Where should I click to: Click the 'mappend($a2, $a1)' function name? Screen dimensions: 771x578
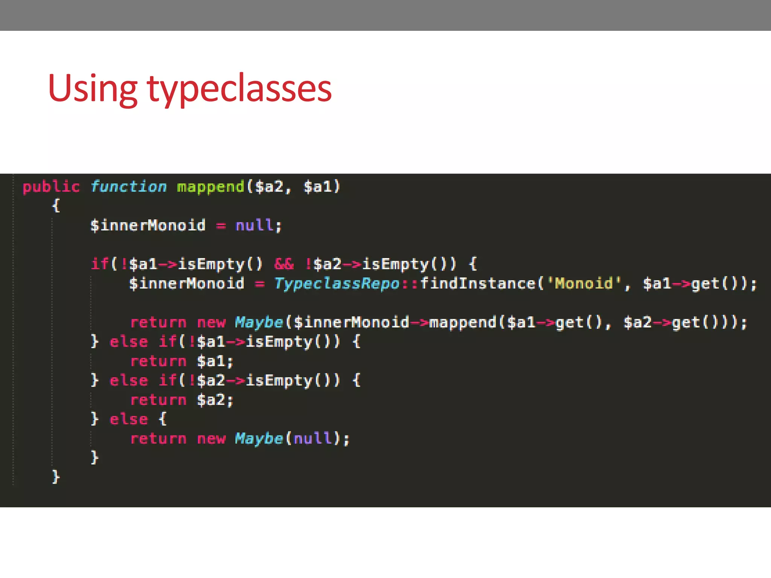click(x=259, y=187)
